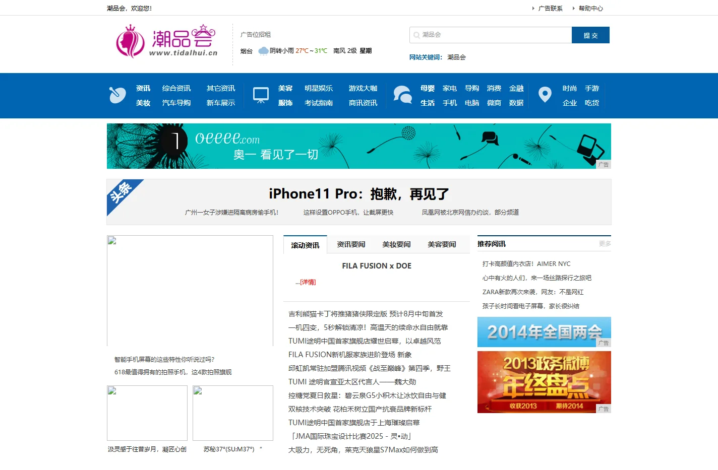
Task: Open the 其它资讯 nav item
Action: click(221, 88)
